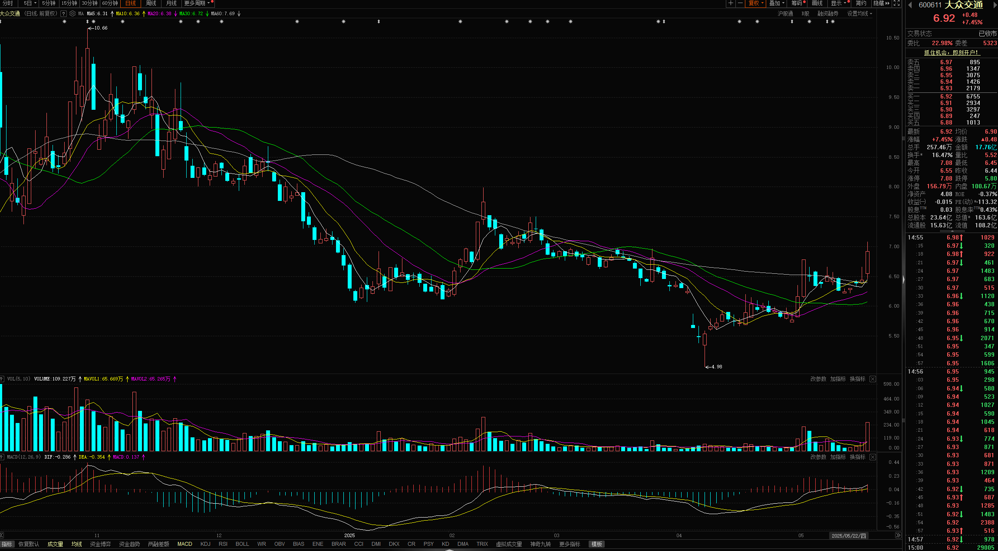Switch to 简约 simple mode
Image resolution: width=998 pixels, height=551 pixels.
[861, 3]
